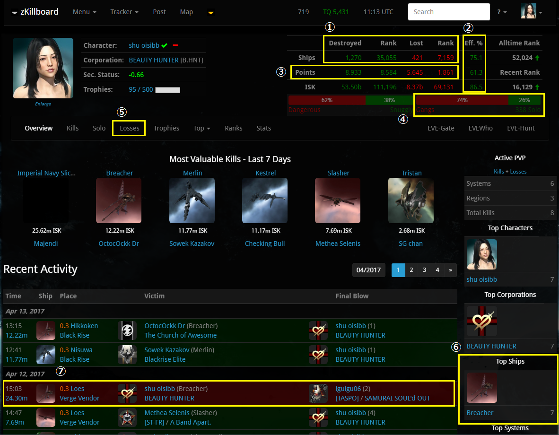Click the trophies progress bar
This screenshot has width=559, height=435.
point(167,89)
